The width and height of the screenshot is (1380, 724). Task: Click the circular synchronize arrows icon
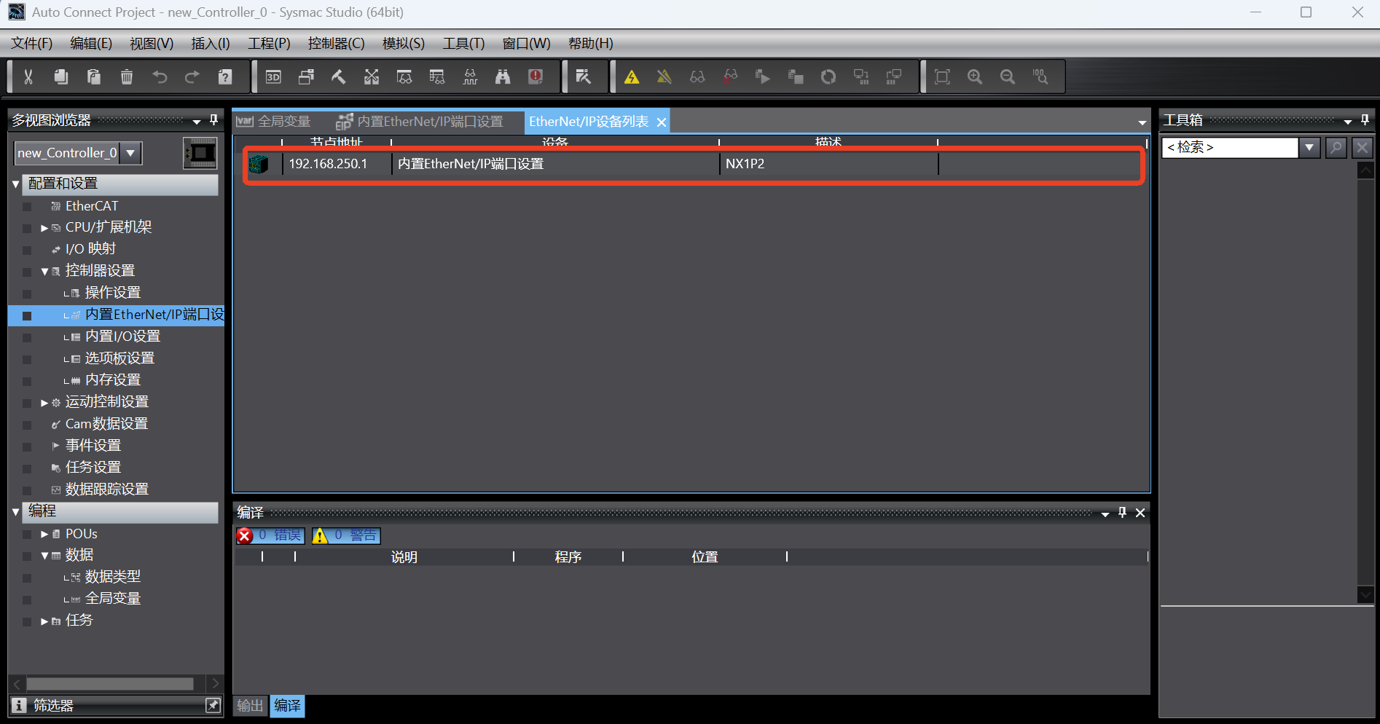[x=828, y=76]
